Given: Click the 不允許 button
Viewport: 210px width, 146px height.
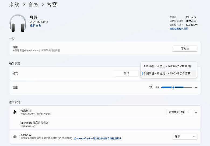Looking at the screenshot, I should pyautogui.click(x=185, y=49).
